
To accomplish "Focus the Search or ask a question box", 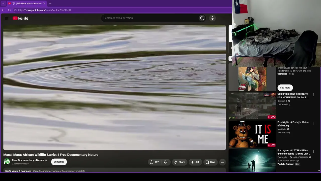I will (149, 18).
